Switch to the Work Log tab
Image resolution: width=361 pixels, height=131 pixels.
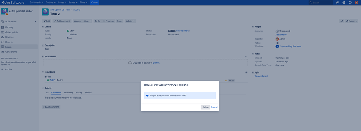click(68, 93)
